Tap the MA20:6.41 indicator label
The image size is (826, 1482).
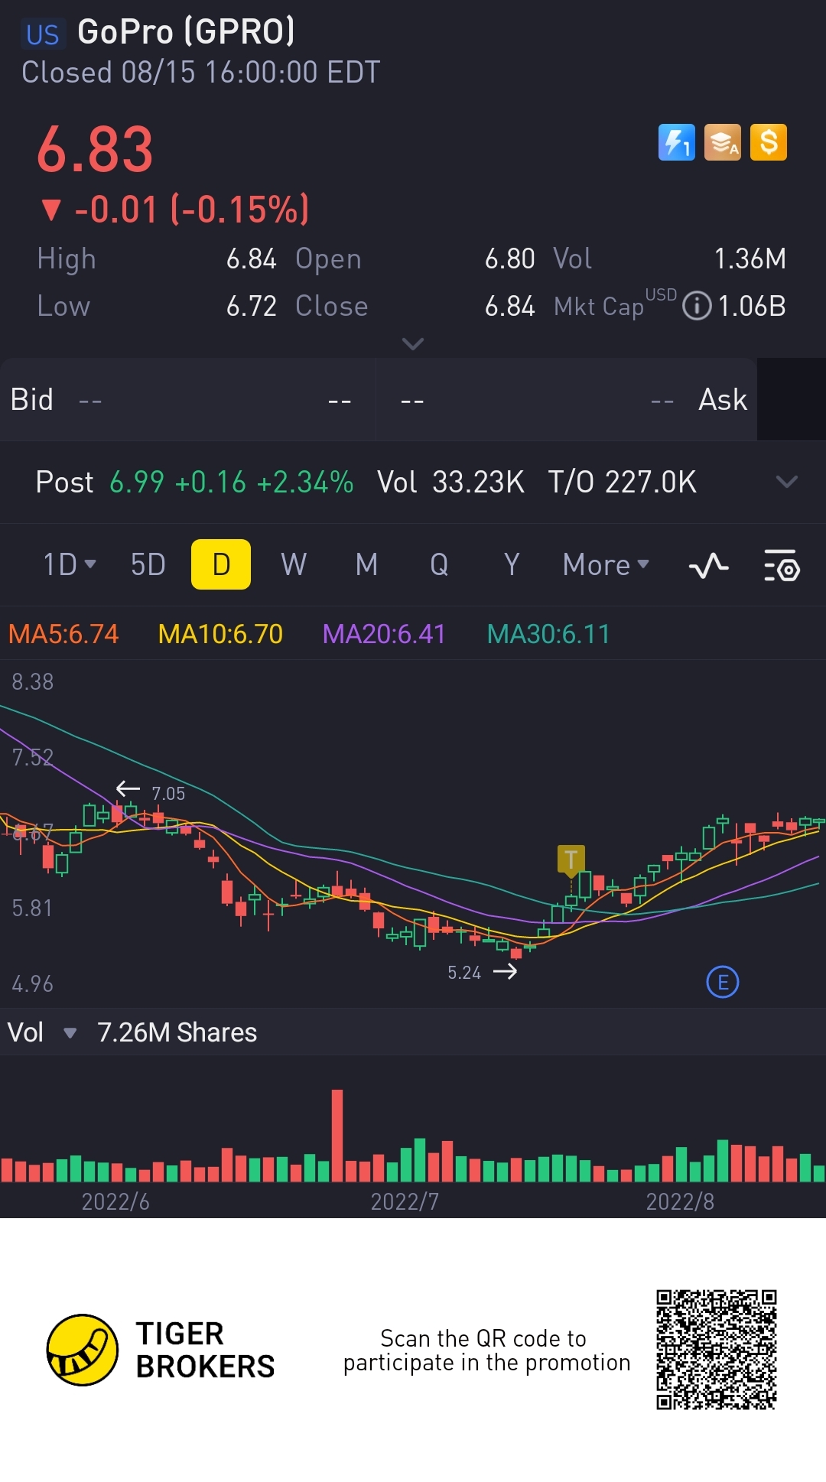click(384, 634)
